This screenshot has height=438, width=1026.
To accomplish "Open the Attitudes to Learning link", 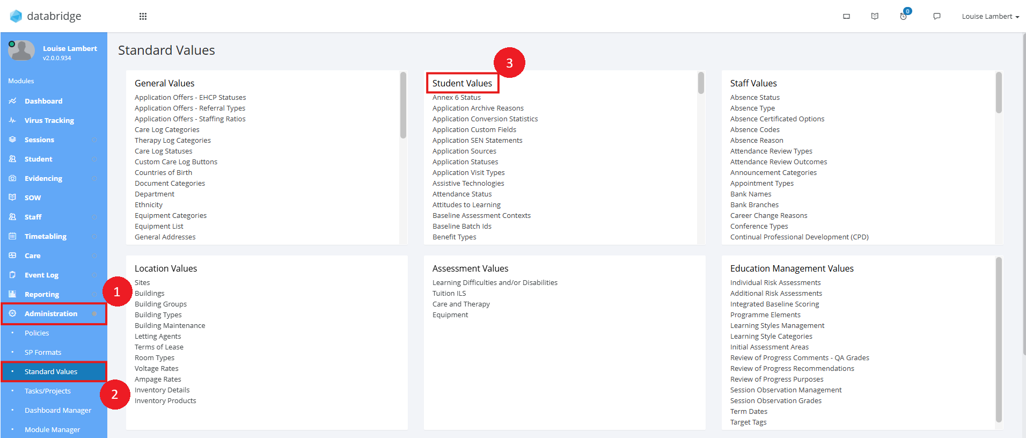I will [466, 205].
